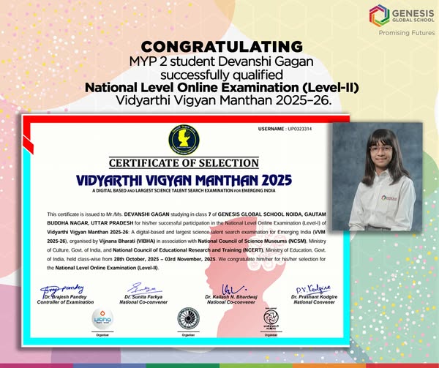
Task: Click the 'National Convener' label
Action: (314, 301)
